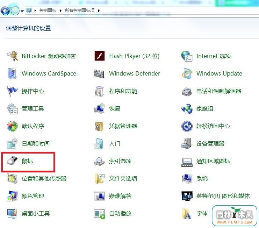This screenshot has height=228, width=259.
Task: Open 通知区域图标 icon
Action: tap(187, 162)
